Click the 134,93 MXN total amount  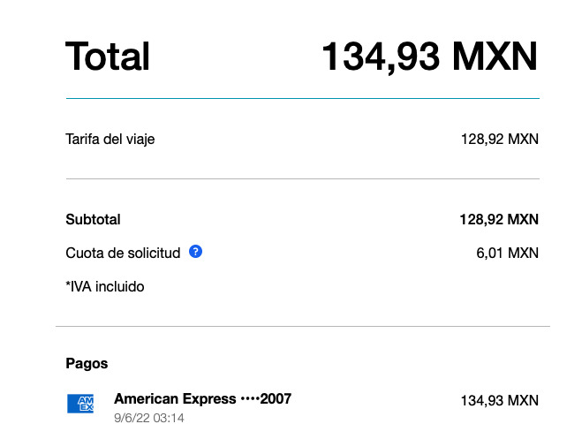click(430, 57)
